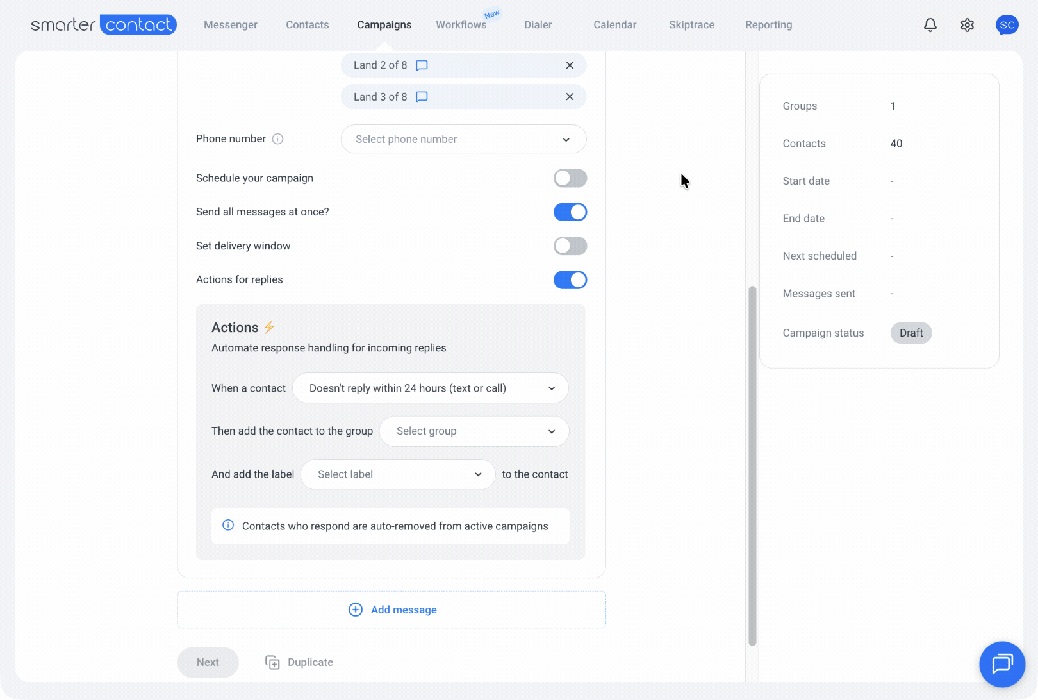Image resolution: width=1038 pixels, height=700 pixels.
Task: Preview message icon for Land 3 of 8
Action: (422, 97)
